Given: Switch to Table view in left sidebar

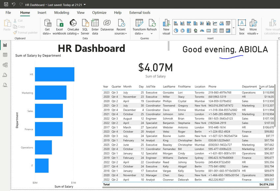Looking at the screenshot, I should point(5,55).
